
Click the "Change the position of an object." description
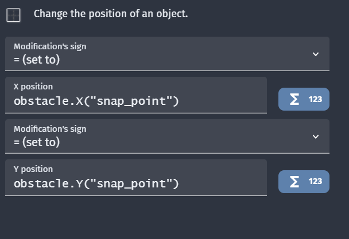coord(111,14)
